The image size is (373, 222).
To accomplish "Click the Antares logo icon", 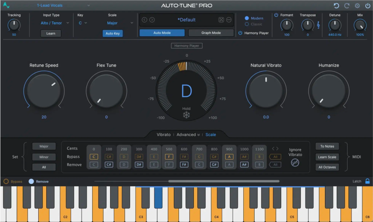I will pyautogui.click(x=6, y=5).
